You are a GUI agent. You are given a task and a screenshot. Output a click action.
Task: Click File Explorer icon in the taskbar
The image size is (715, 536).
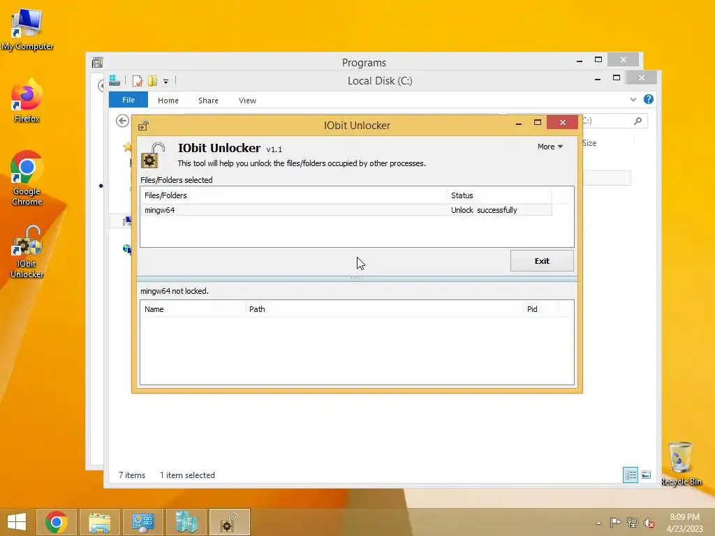[99, 522]
